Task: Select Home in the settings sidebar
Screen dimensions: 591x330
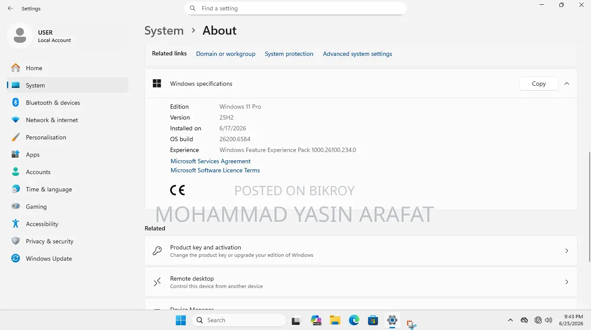Action: coord(68,68)
